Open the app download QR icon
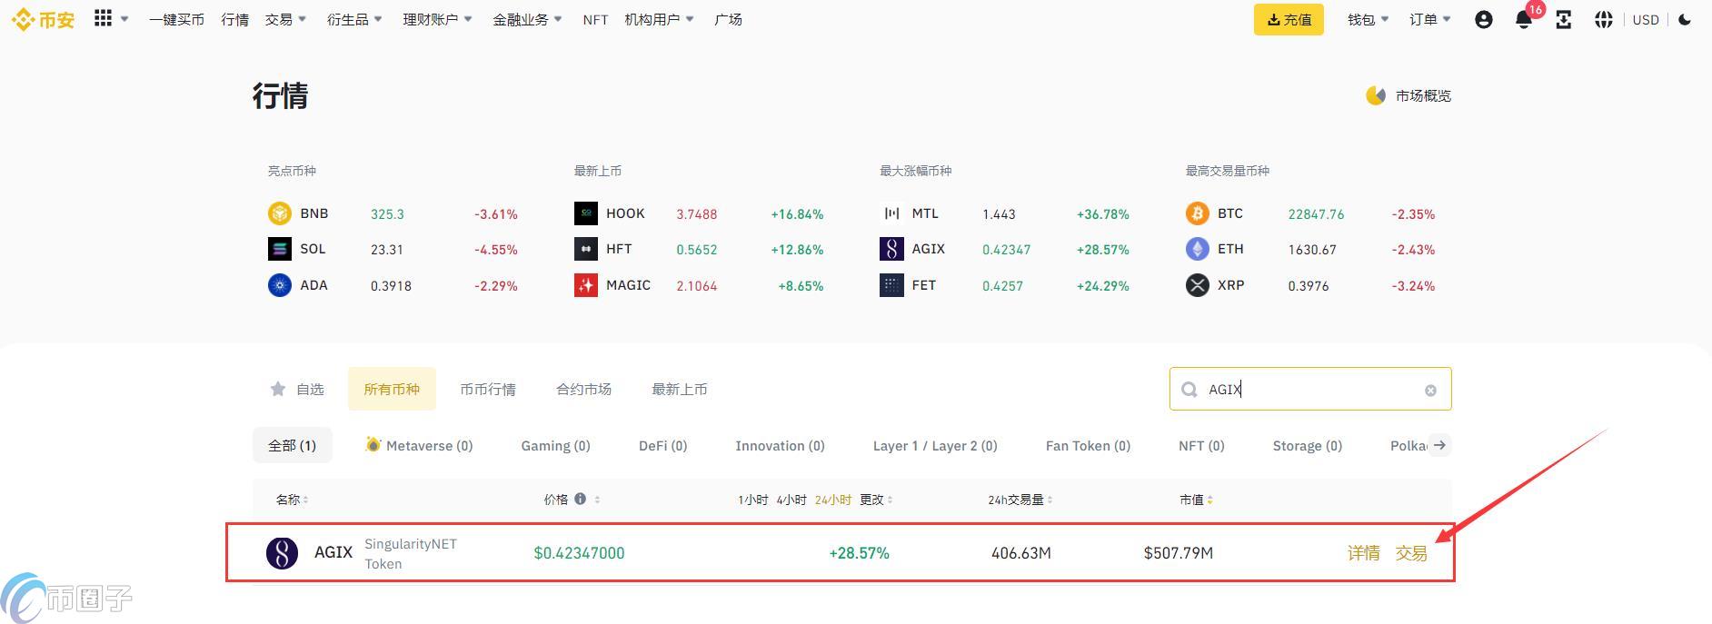 [x=1564, y=19]
